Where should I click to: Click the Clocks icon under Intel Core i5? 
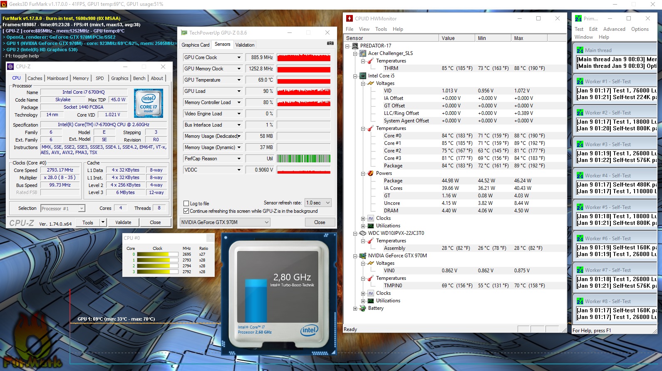tap(371, 218)
